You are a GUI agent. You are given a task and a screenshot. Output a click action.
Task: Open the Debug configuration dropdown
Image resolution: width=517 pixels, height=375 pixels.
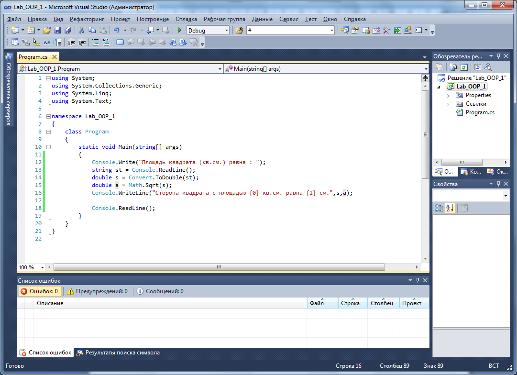click(x=227, y=30)
